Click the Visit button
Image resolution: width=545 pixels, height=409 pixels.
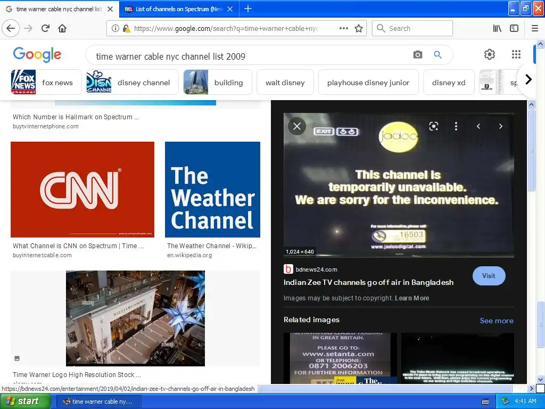click(x=489, y=276)
